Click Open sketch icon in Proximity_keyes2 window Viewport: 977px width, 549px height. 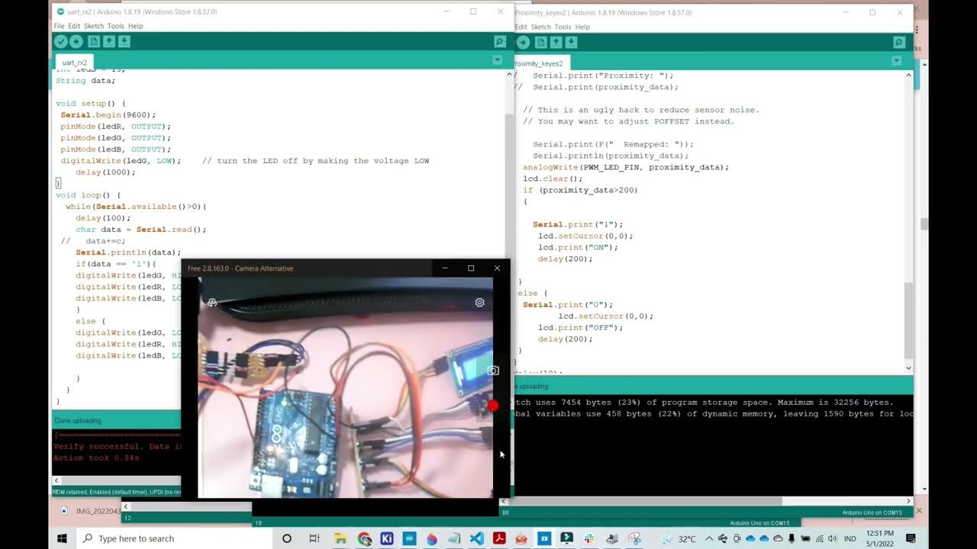[x=556, y=43]
